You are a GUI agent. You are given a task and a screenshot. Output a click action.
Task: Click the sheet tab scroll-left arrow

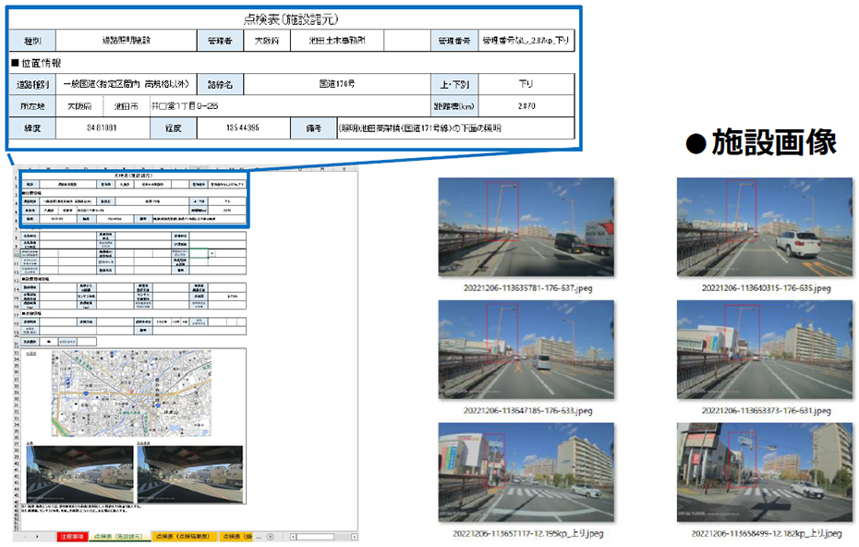click(25, 537)
